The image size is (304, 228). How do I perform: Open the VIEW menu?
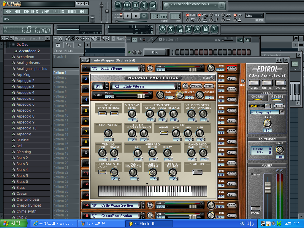tap(45, 12)
